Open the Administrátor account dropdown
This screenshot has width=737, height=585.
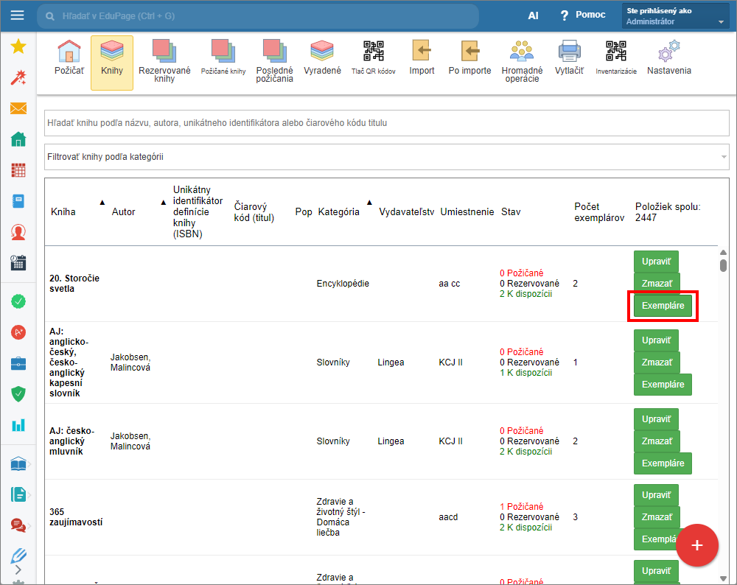pos(675,16)
